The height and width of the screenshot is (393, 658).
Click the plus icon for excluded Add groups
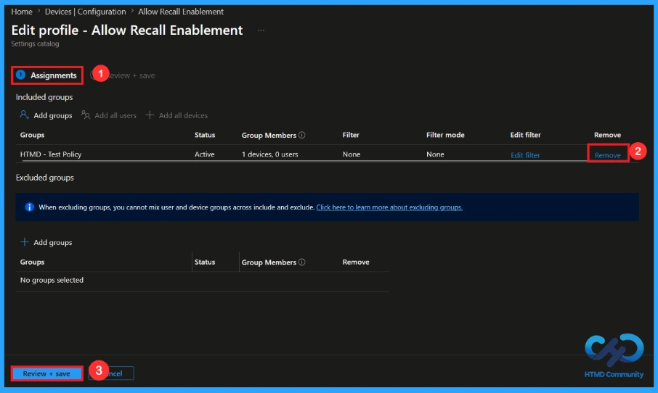[25, 241]
